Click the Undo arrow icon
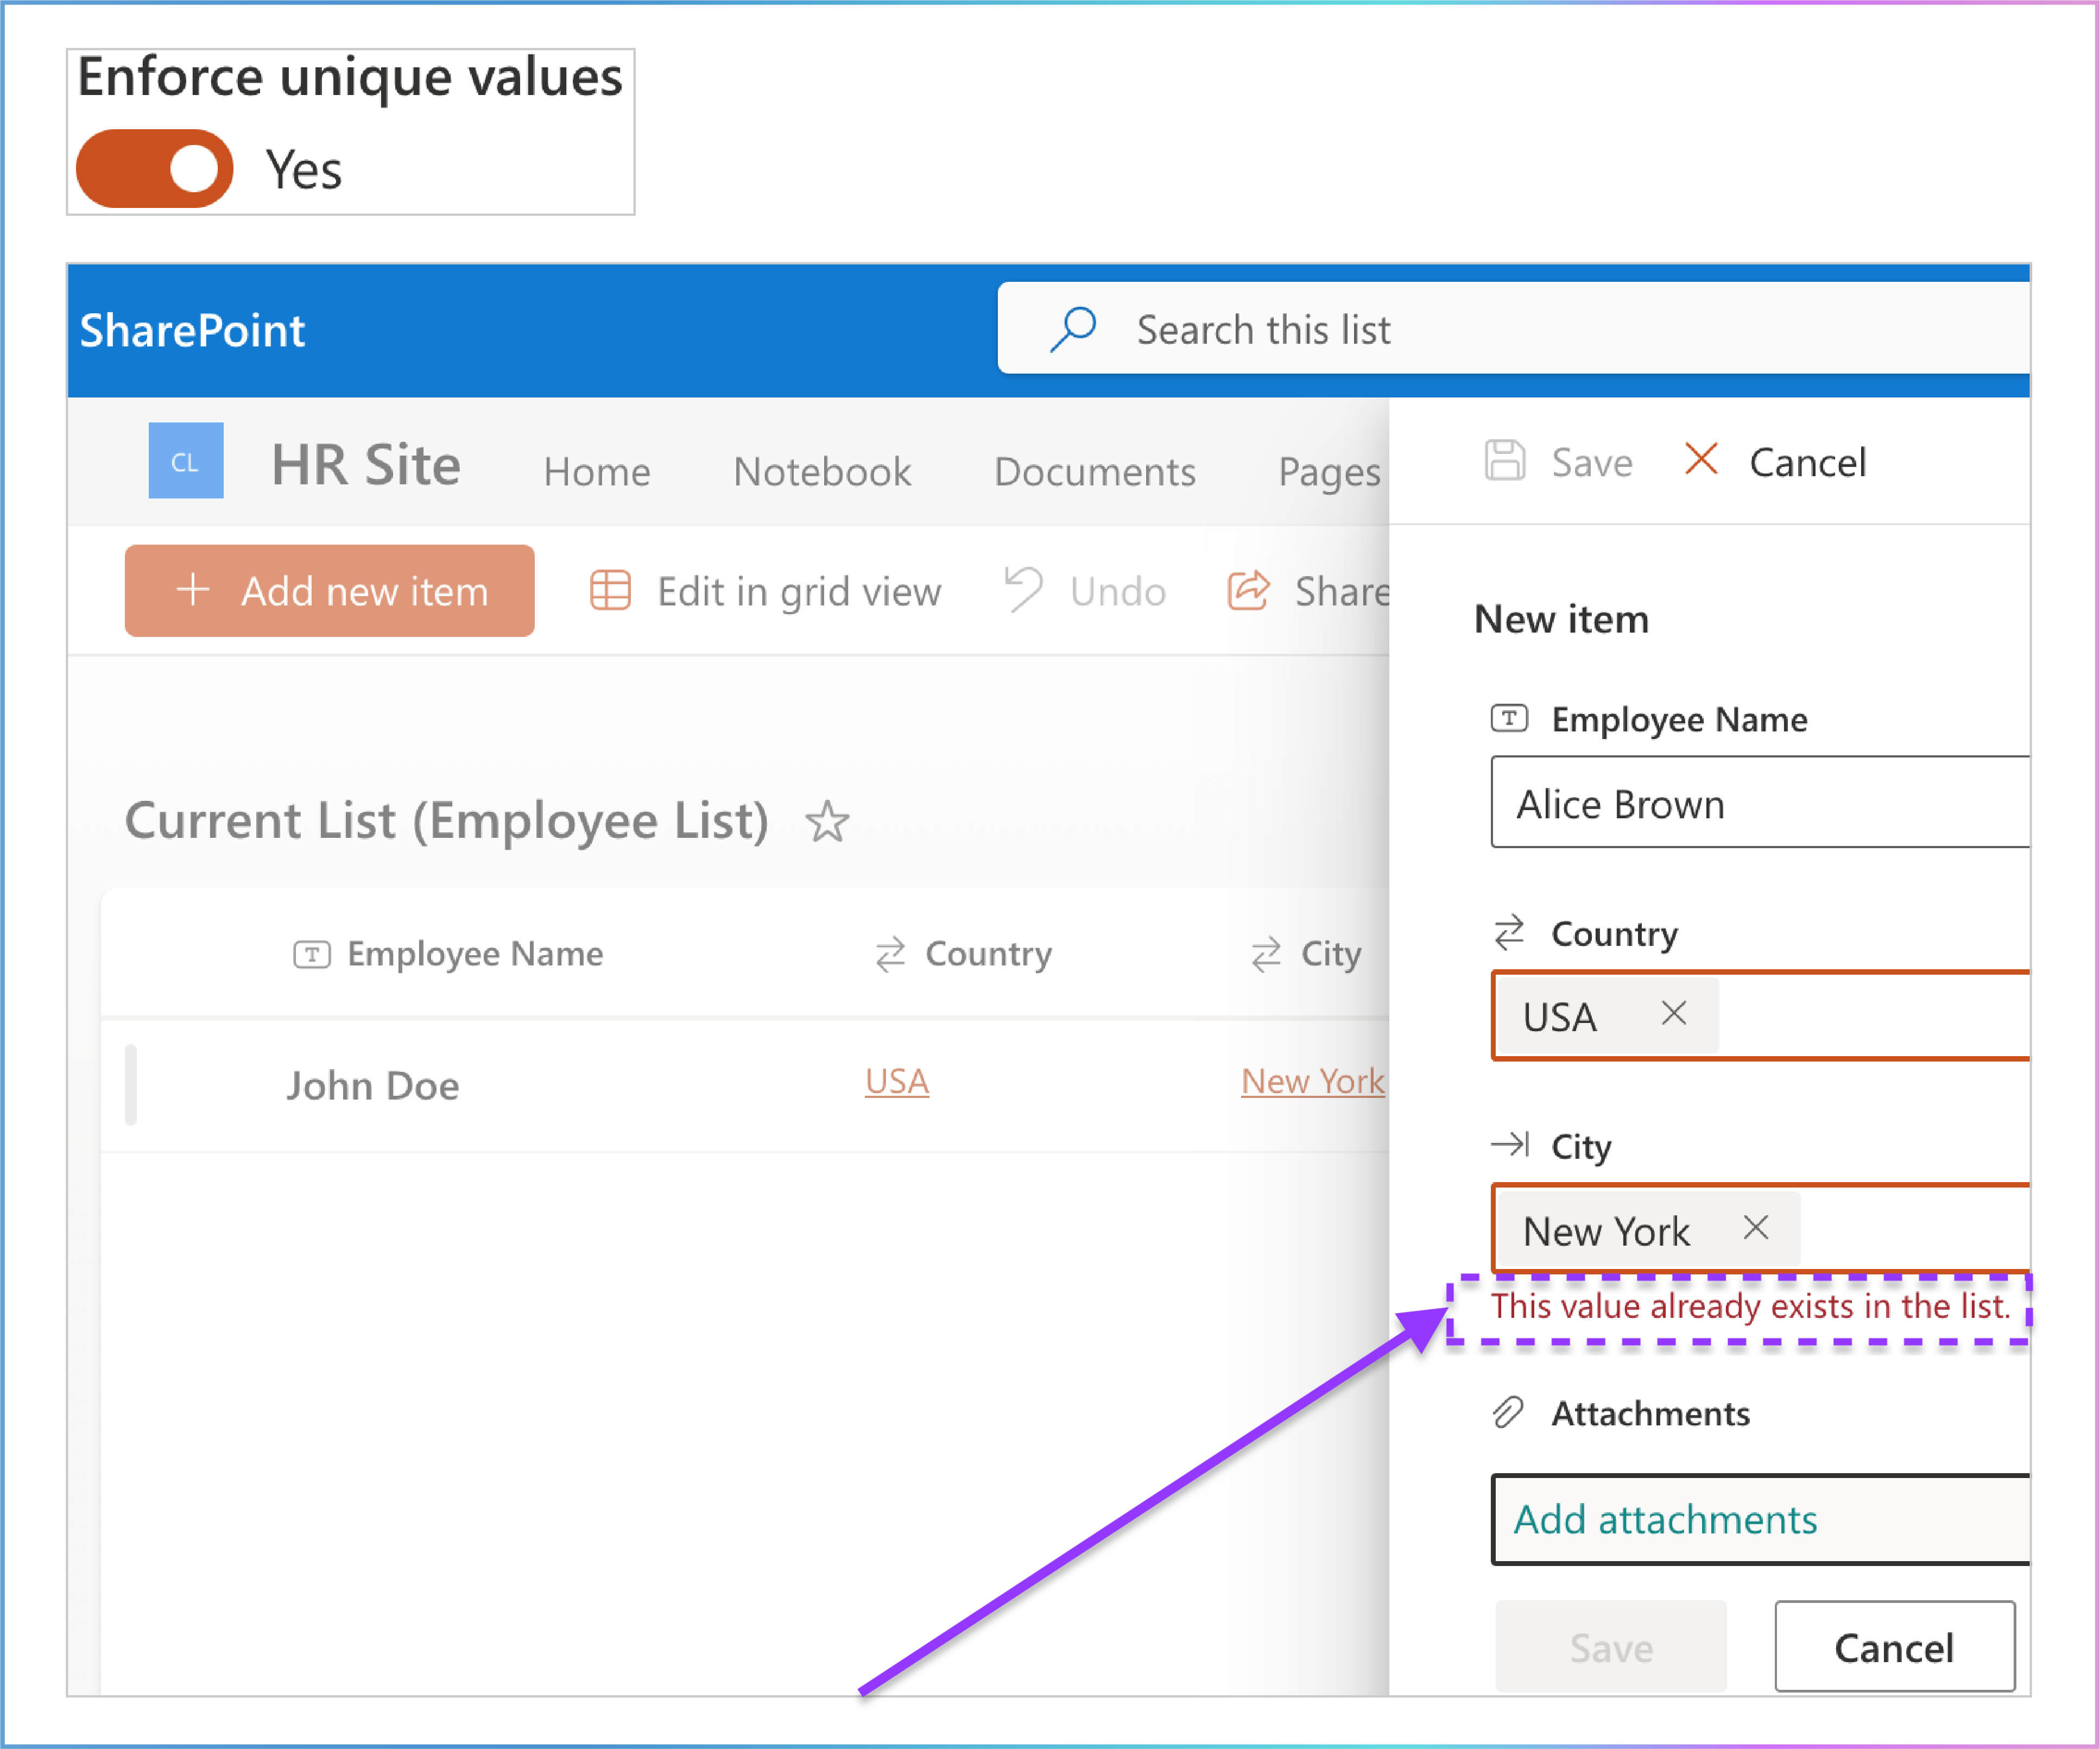The width and height of the screenshot is (2100, 1749). (x=1023, y=590)
